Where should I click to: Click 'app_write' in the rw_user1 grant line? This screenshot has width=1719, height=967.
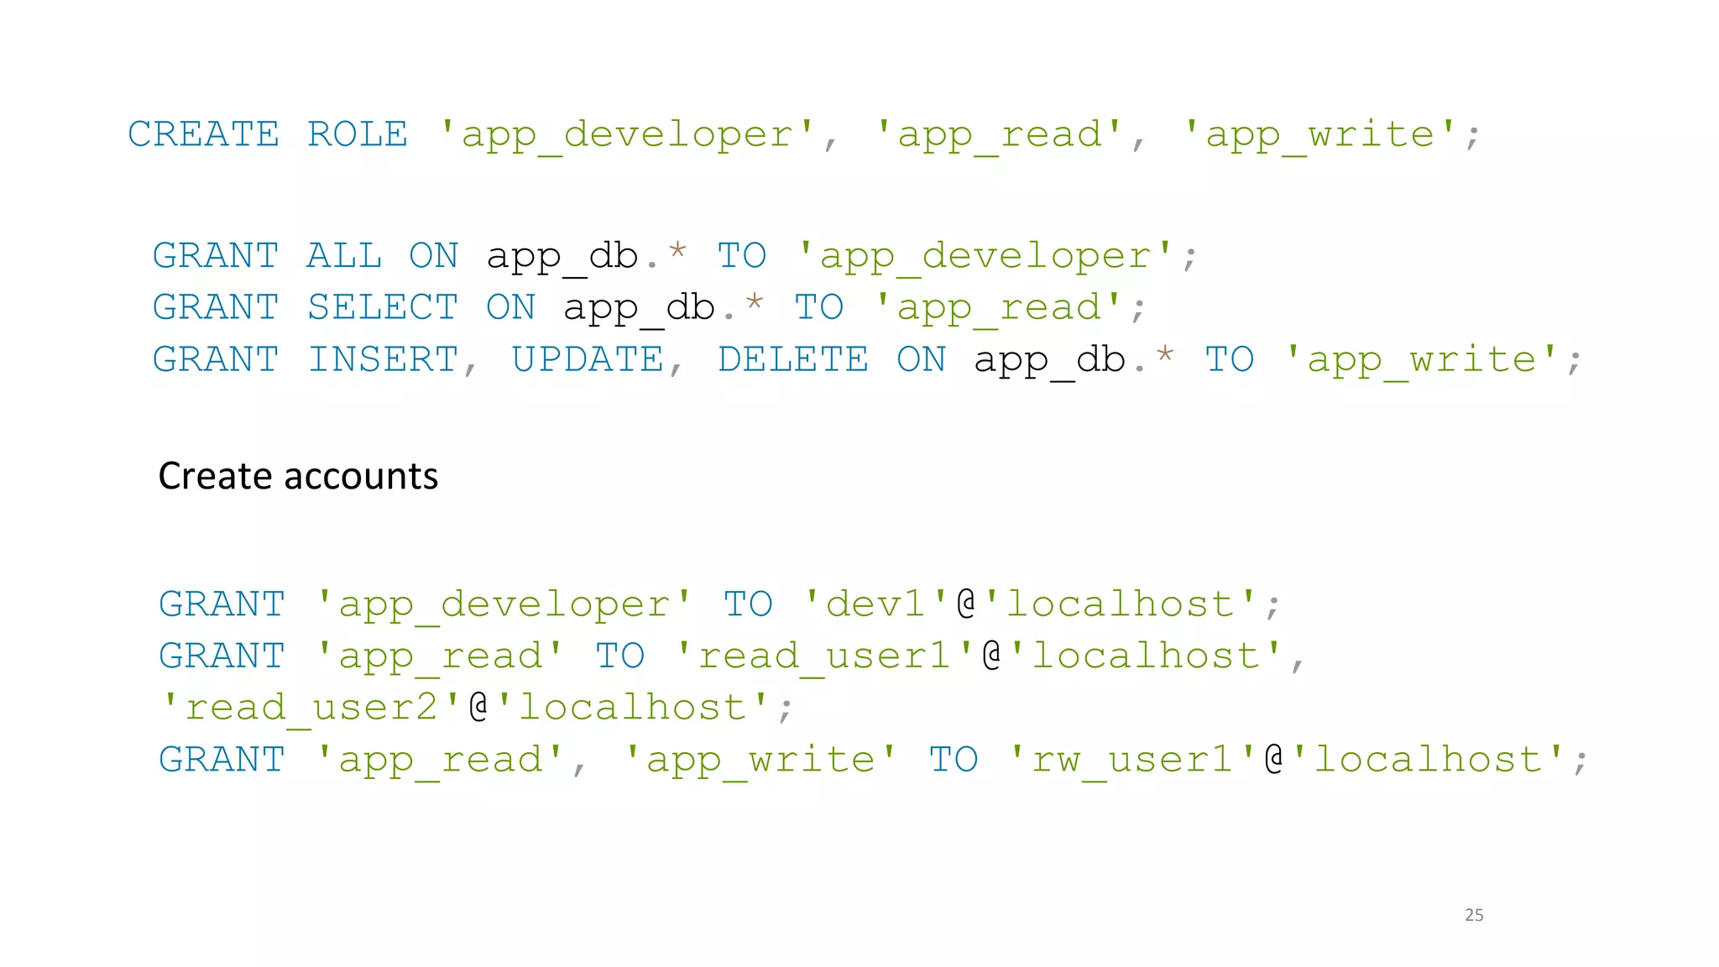pyautogui.click(x=760, y=761)
